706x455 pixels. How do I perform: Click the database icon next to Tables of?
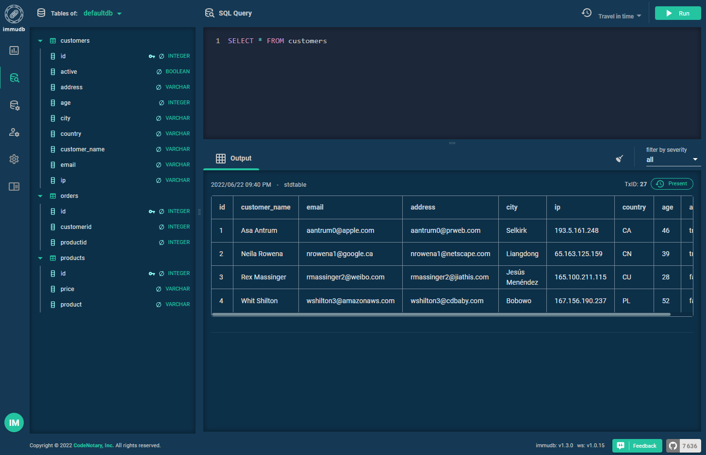[x=41, y=13]
